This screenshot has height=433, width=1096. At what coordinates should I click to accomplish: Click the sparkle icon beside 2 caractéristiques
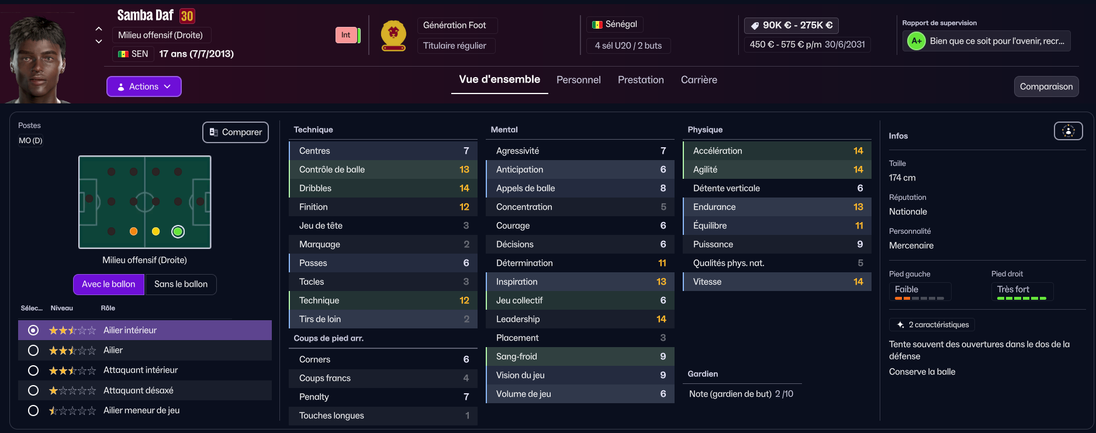tap(901, 325)
